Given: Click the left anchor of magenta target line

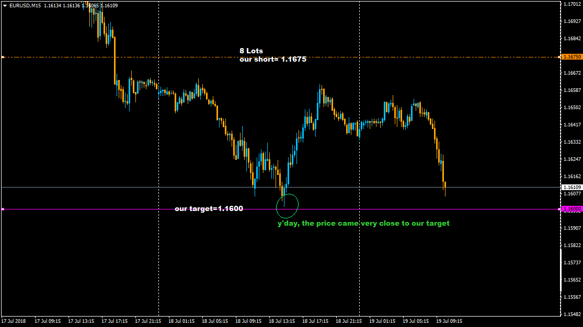Looking at the screenshot, I should point(3,209).
